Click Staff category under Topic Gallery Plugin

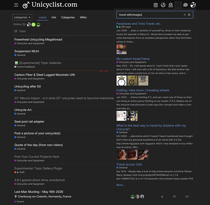pos(19,172)
